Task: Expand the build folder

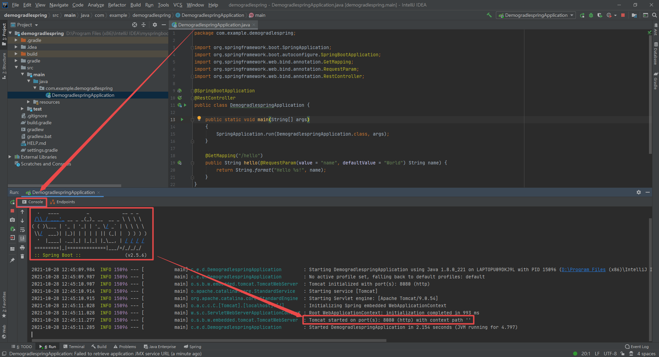Action: coord(16,54)
